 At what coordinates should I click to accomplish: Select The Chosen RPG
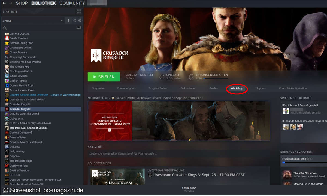tap(20, 66)
